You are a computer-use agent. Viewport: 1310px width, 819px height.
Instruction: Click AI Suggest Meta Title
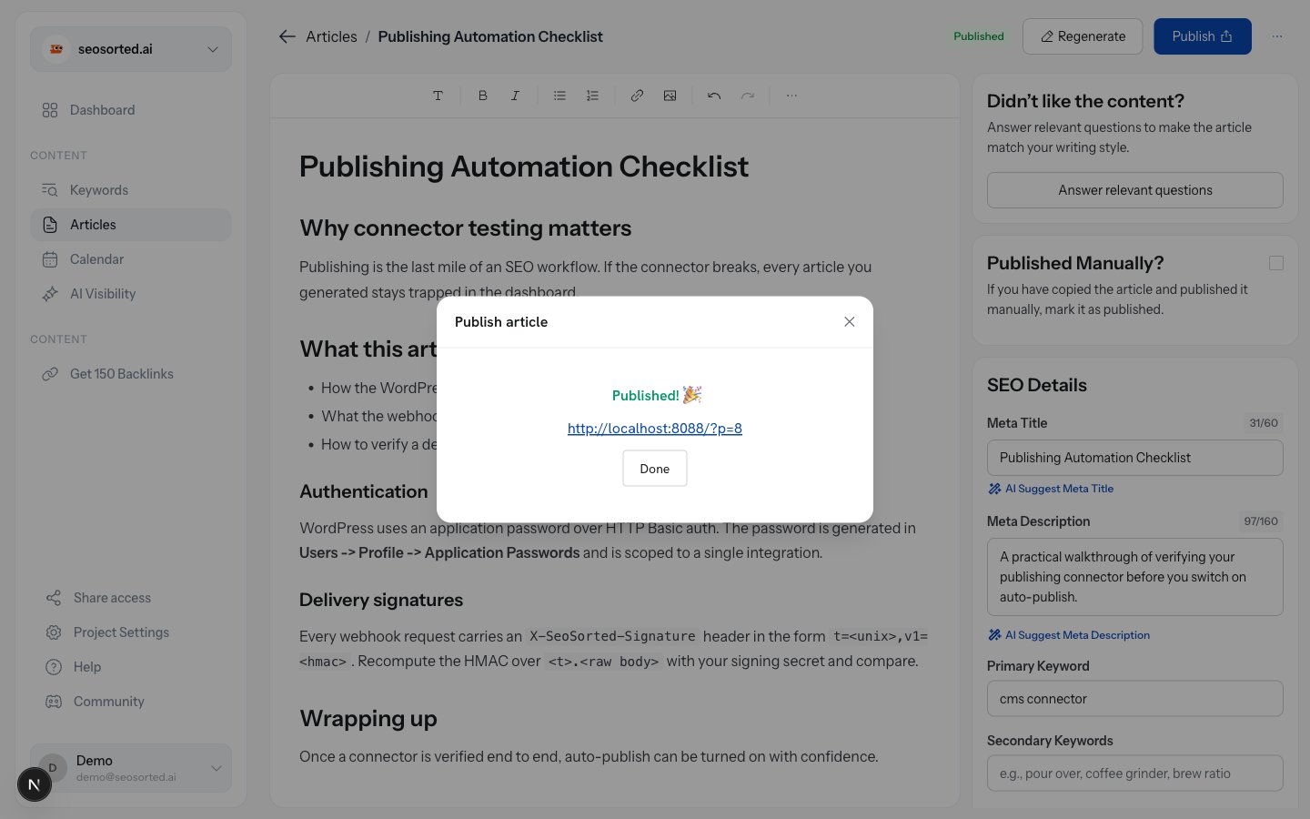(x=1051, y=489)
